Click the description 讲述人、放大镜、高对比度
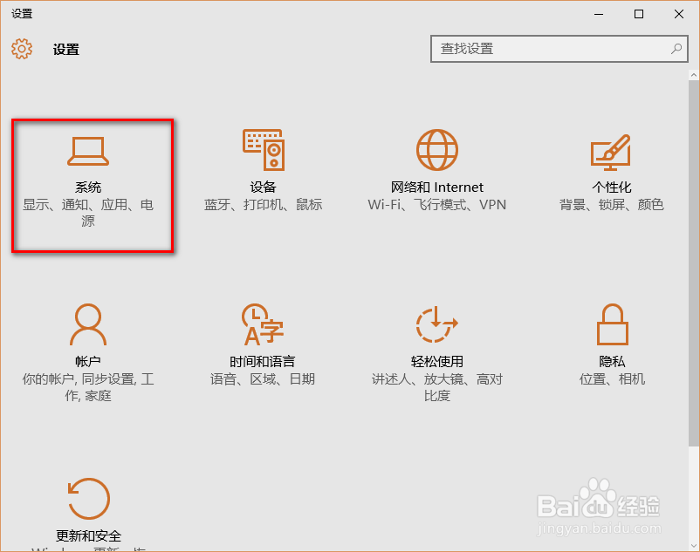700x552 pixels. (437, 387)
